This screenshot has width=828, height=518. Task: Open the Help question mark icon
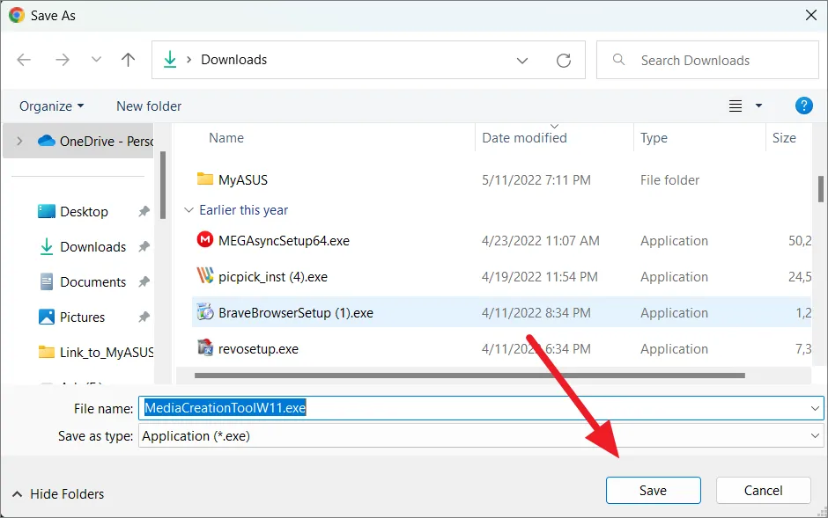(x=803, y=106)
